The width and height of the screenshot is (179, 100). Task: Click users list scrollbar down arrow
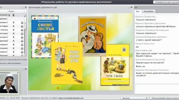(x=25, y=55)
